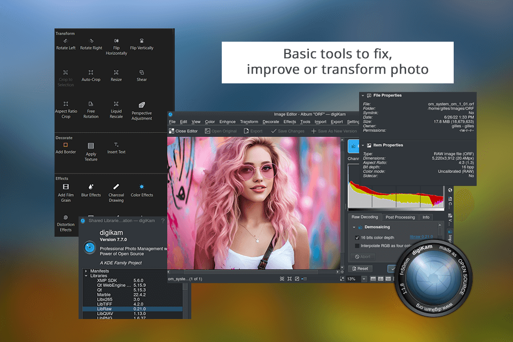The image size is (513, 342).
Task: Collapse the Demosaicing section
Action: (x=354, y=227)
